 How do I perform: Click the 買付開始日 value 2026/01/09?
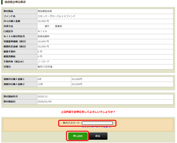[45, 102]
